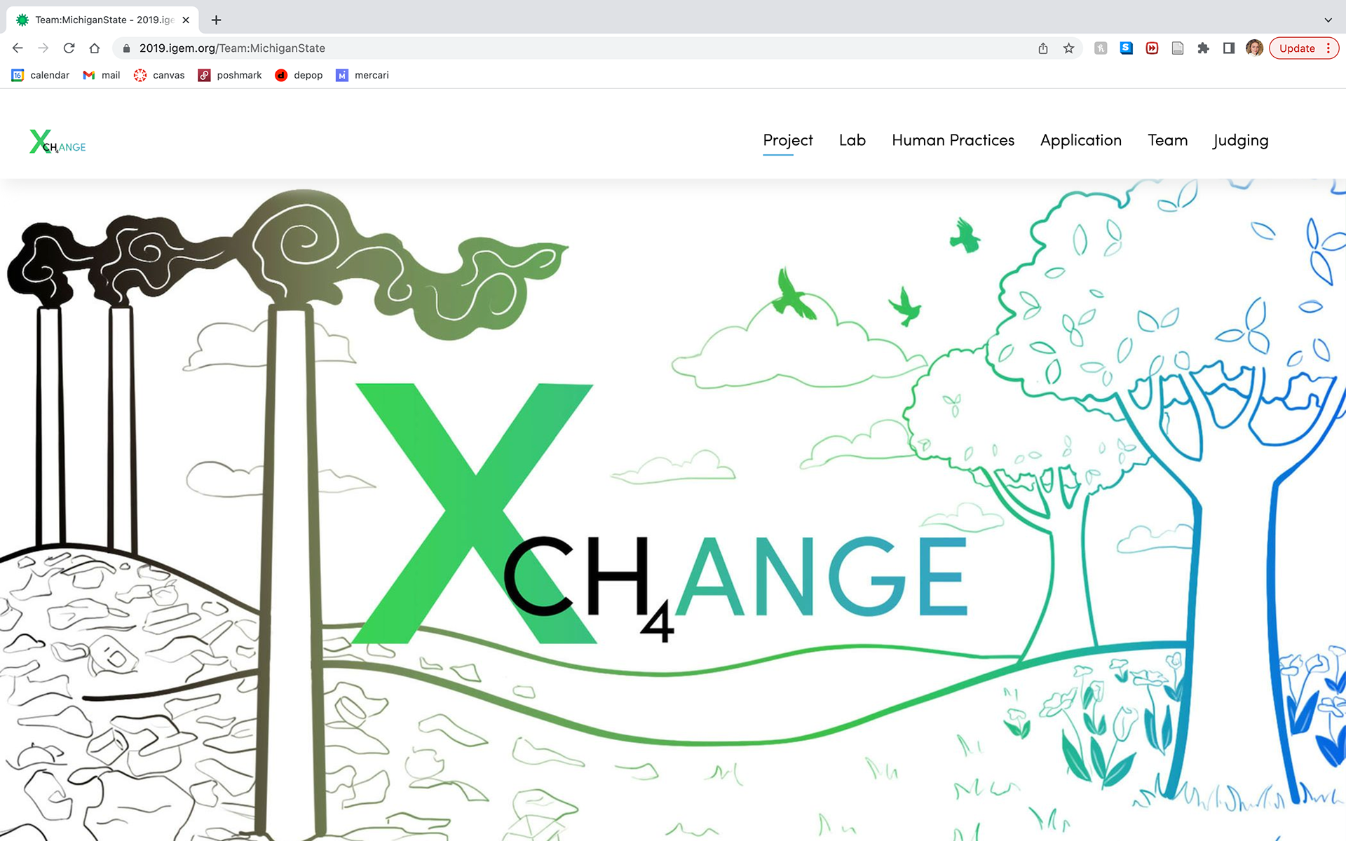Open a new tab with plus button

(x=216, y=20)
